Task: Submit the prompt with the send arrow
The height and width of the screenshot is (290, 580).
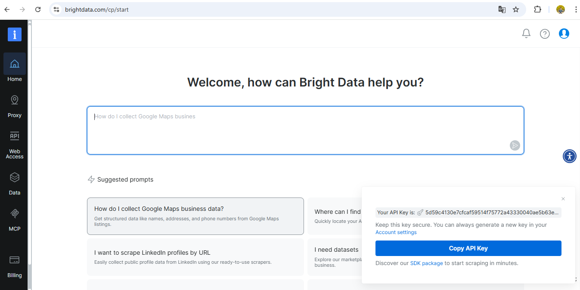Action: pyautogui.click(x=515, y=145)
